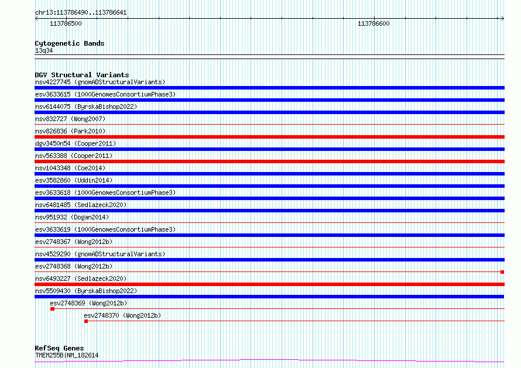The width and height of the screenshot is (521, 368).
Task: Select dgv3450n54 Cooper2011 variant label
Action: 76,143
